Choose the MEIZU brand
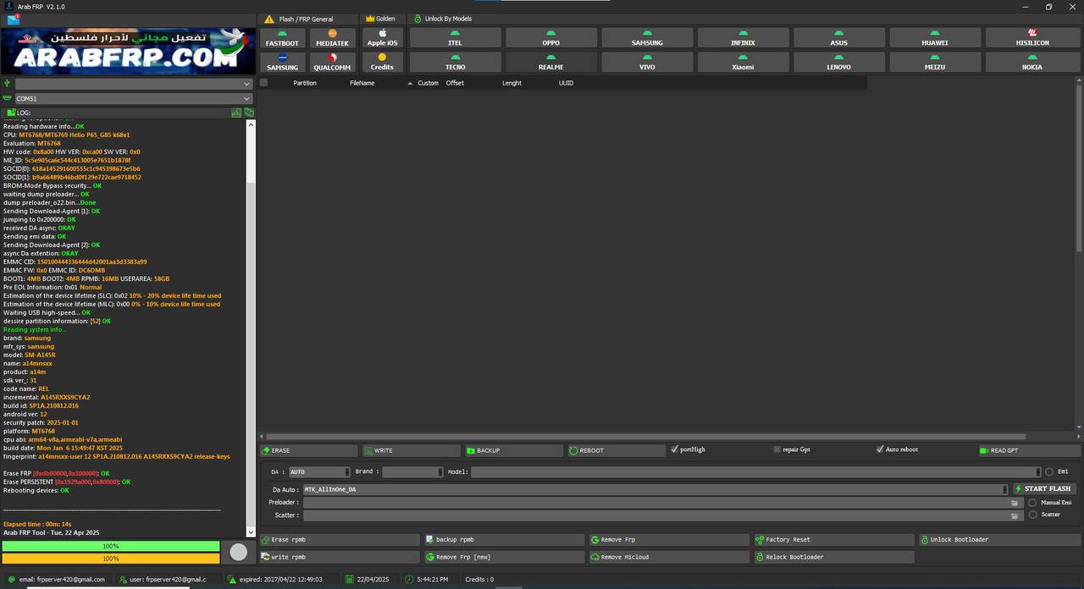Viewport: 1084px width, 589px height. (935, 63)
